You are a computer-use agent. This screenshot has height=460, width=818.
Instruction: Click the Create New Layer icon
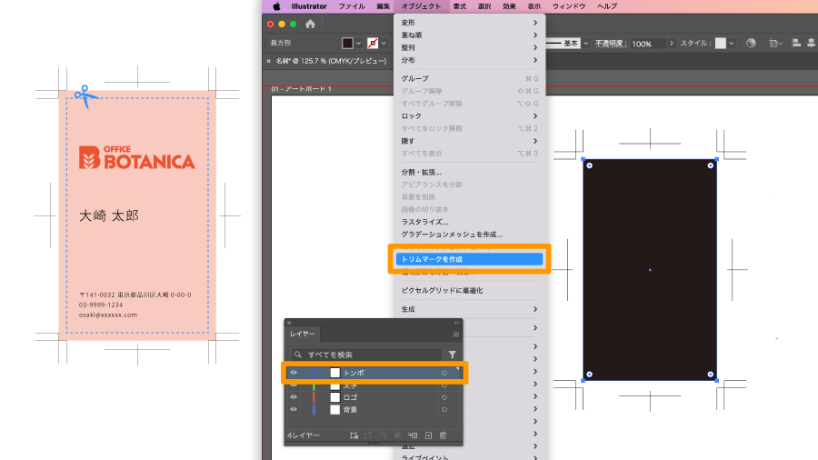(x=428, y=435)
